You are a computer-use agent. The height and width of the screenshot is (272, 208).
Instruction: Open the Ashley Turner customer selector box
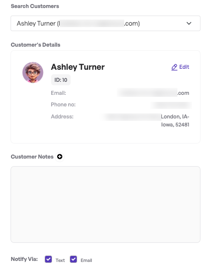click(x=105, y=23)
